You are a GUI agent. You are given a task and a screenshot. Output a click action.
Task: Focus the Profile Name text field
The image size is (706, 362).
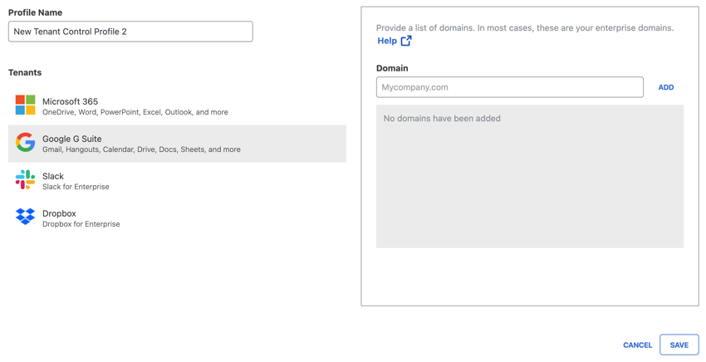coord(130,32)
